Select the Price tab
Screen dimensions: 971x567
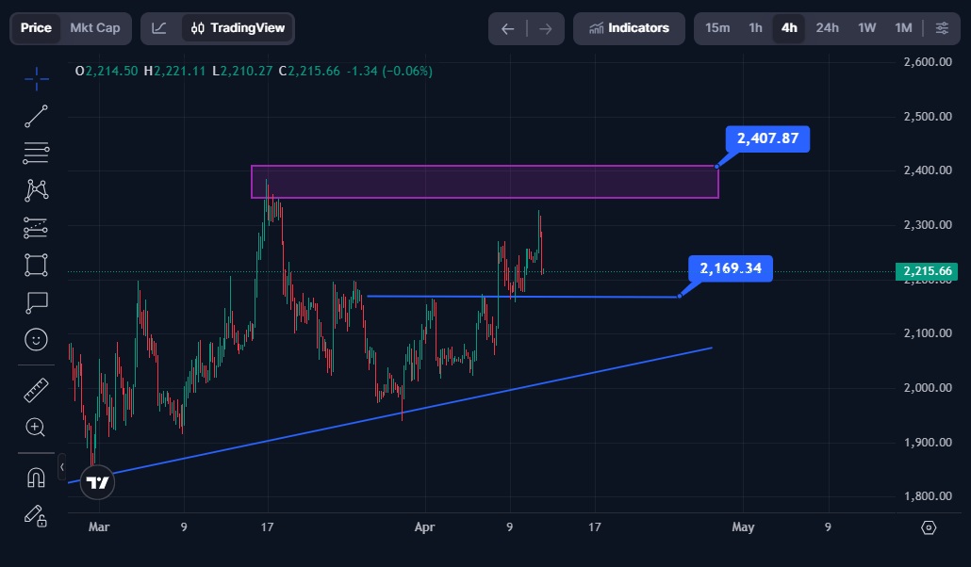tap(36, 28)
